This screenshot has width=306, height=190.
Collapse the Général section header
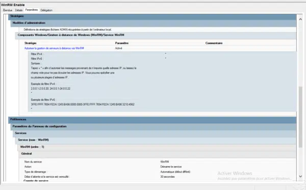(x=158, y=154)
